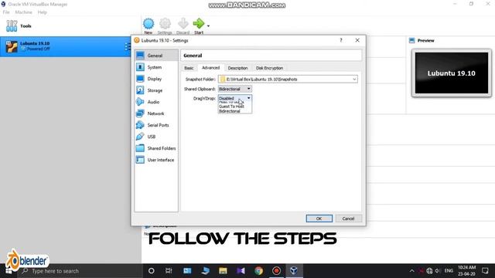Click the OK button

click(319, 219)
